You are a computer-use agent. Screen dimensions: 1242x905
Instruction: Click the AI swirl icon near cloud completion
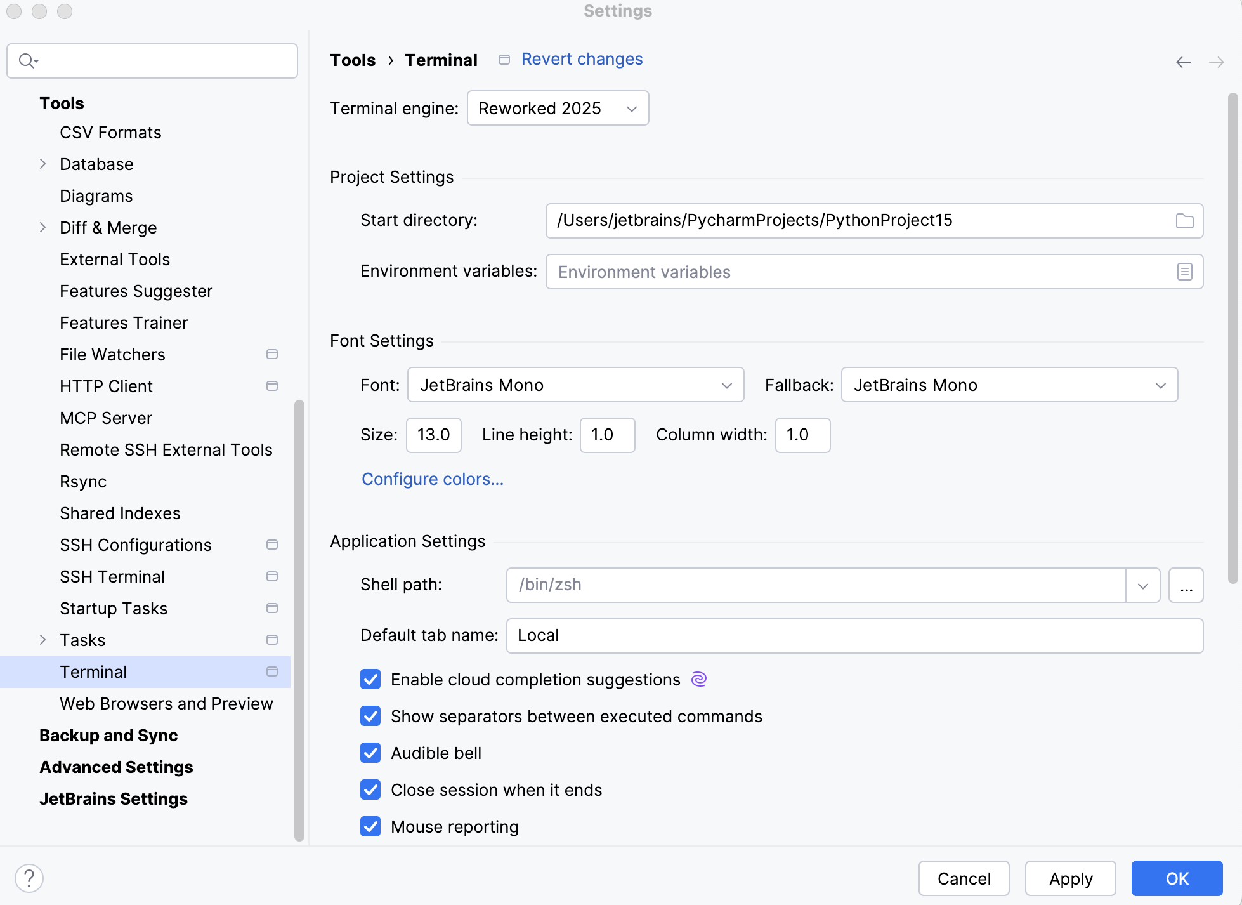(x=699, y=679)
